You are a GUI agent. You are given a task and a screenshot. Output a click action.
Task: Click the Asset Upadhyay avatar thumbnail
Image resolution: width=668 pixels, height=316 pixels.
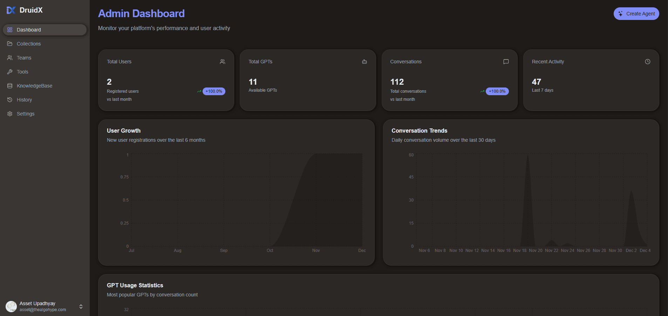point(11,306)
